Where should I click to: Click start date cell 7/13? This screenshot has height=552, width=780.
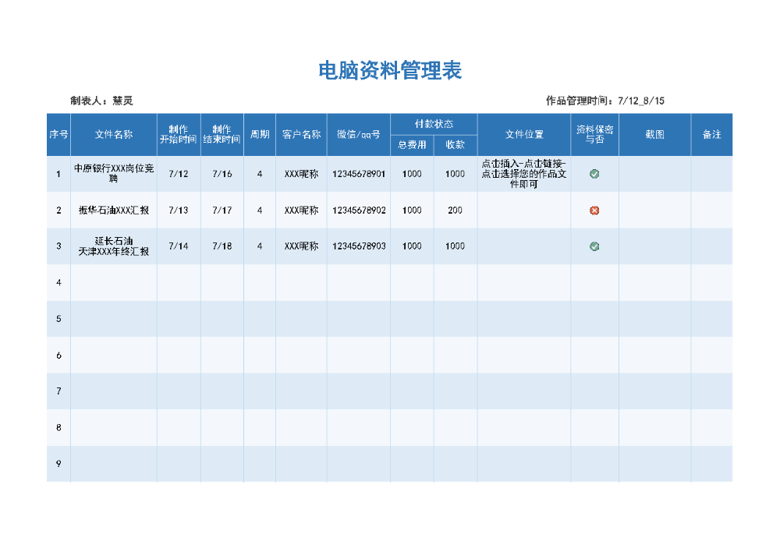pyautogui.click(x=179, y=211)
